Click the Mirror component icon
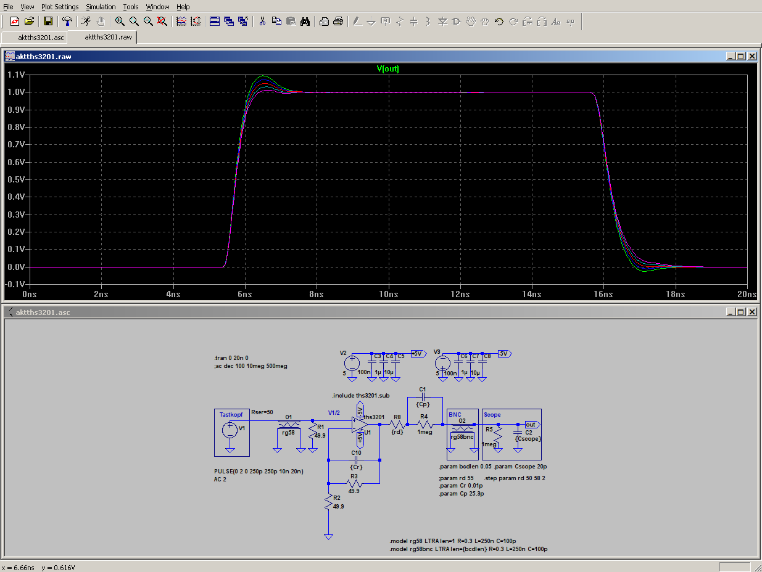The width and height of the screenshot is (762, 572). [x=542, y=21]
